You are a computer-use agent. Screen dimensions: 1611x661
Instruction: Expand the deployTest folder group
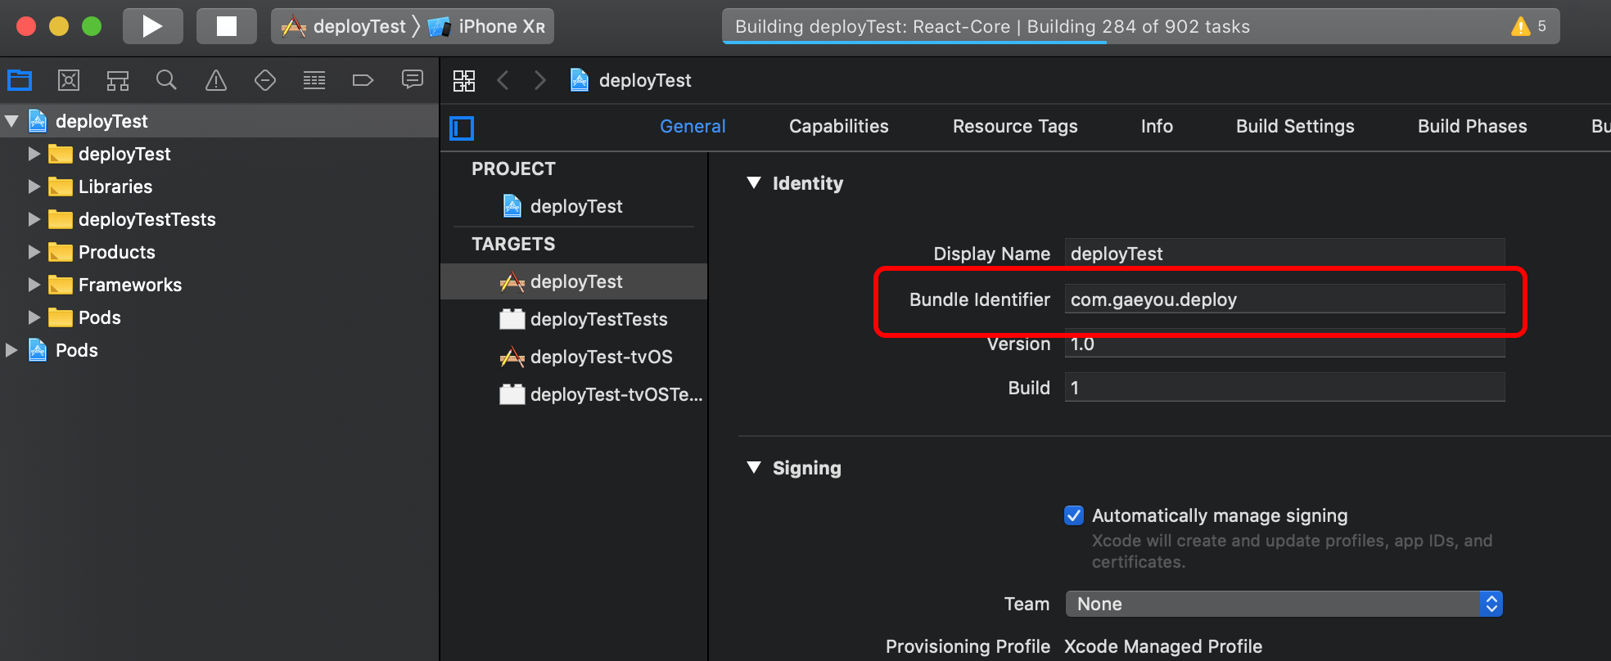point(34,154)
